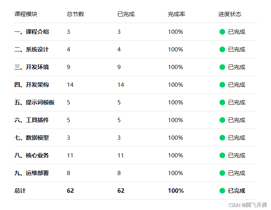Click the green status dot in 核心业务 row
Viewport: 271px width, 210px height.
point(222,155)
